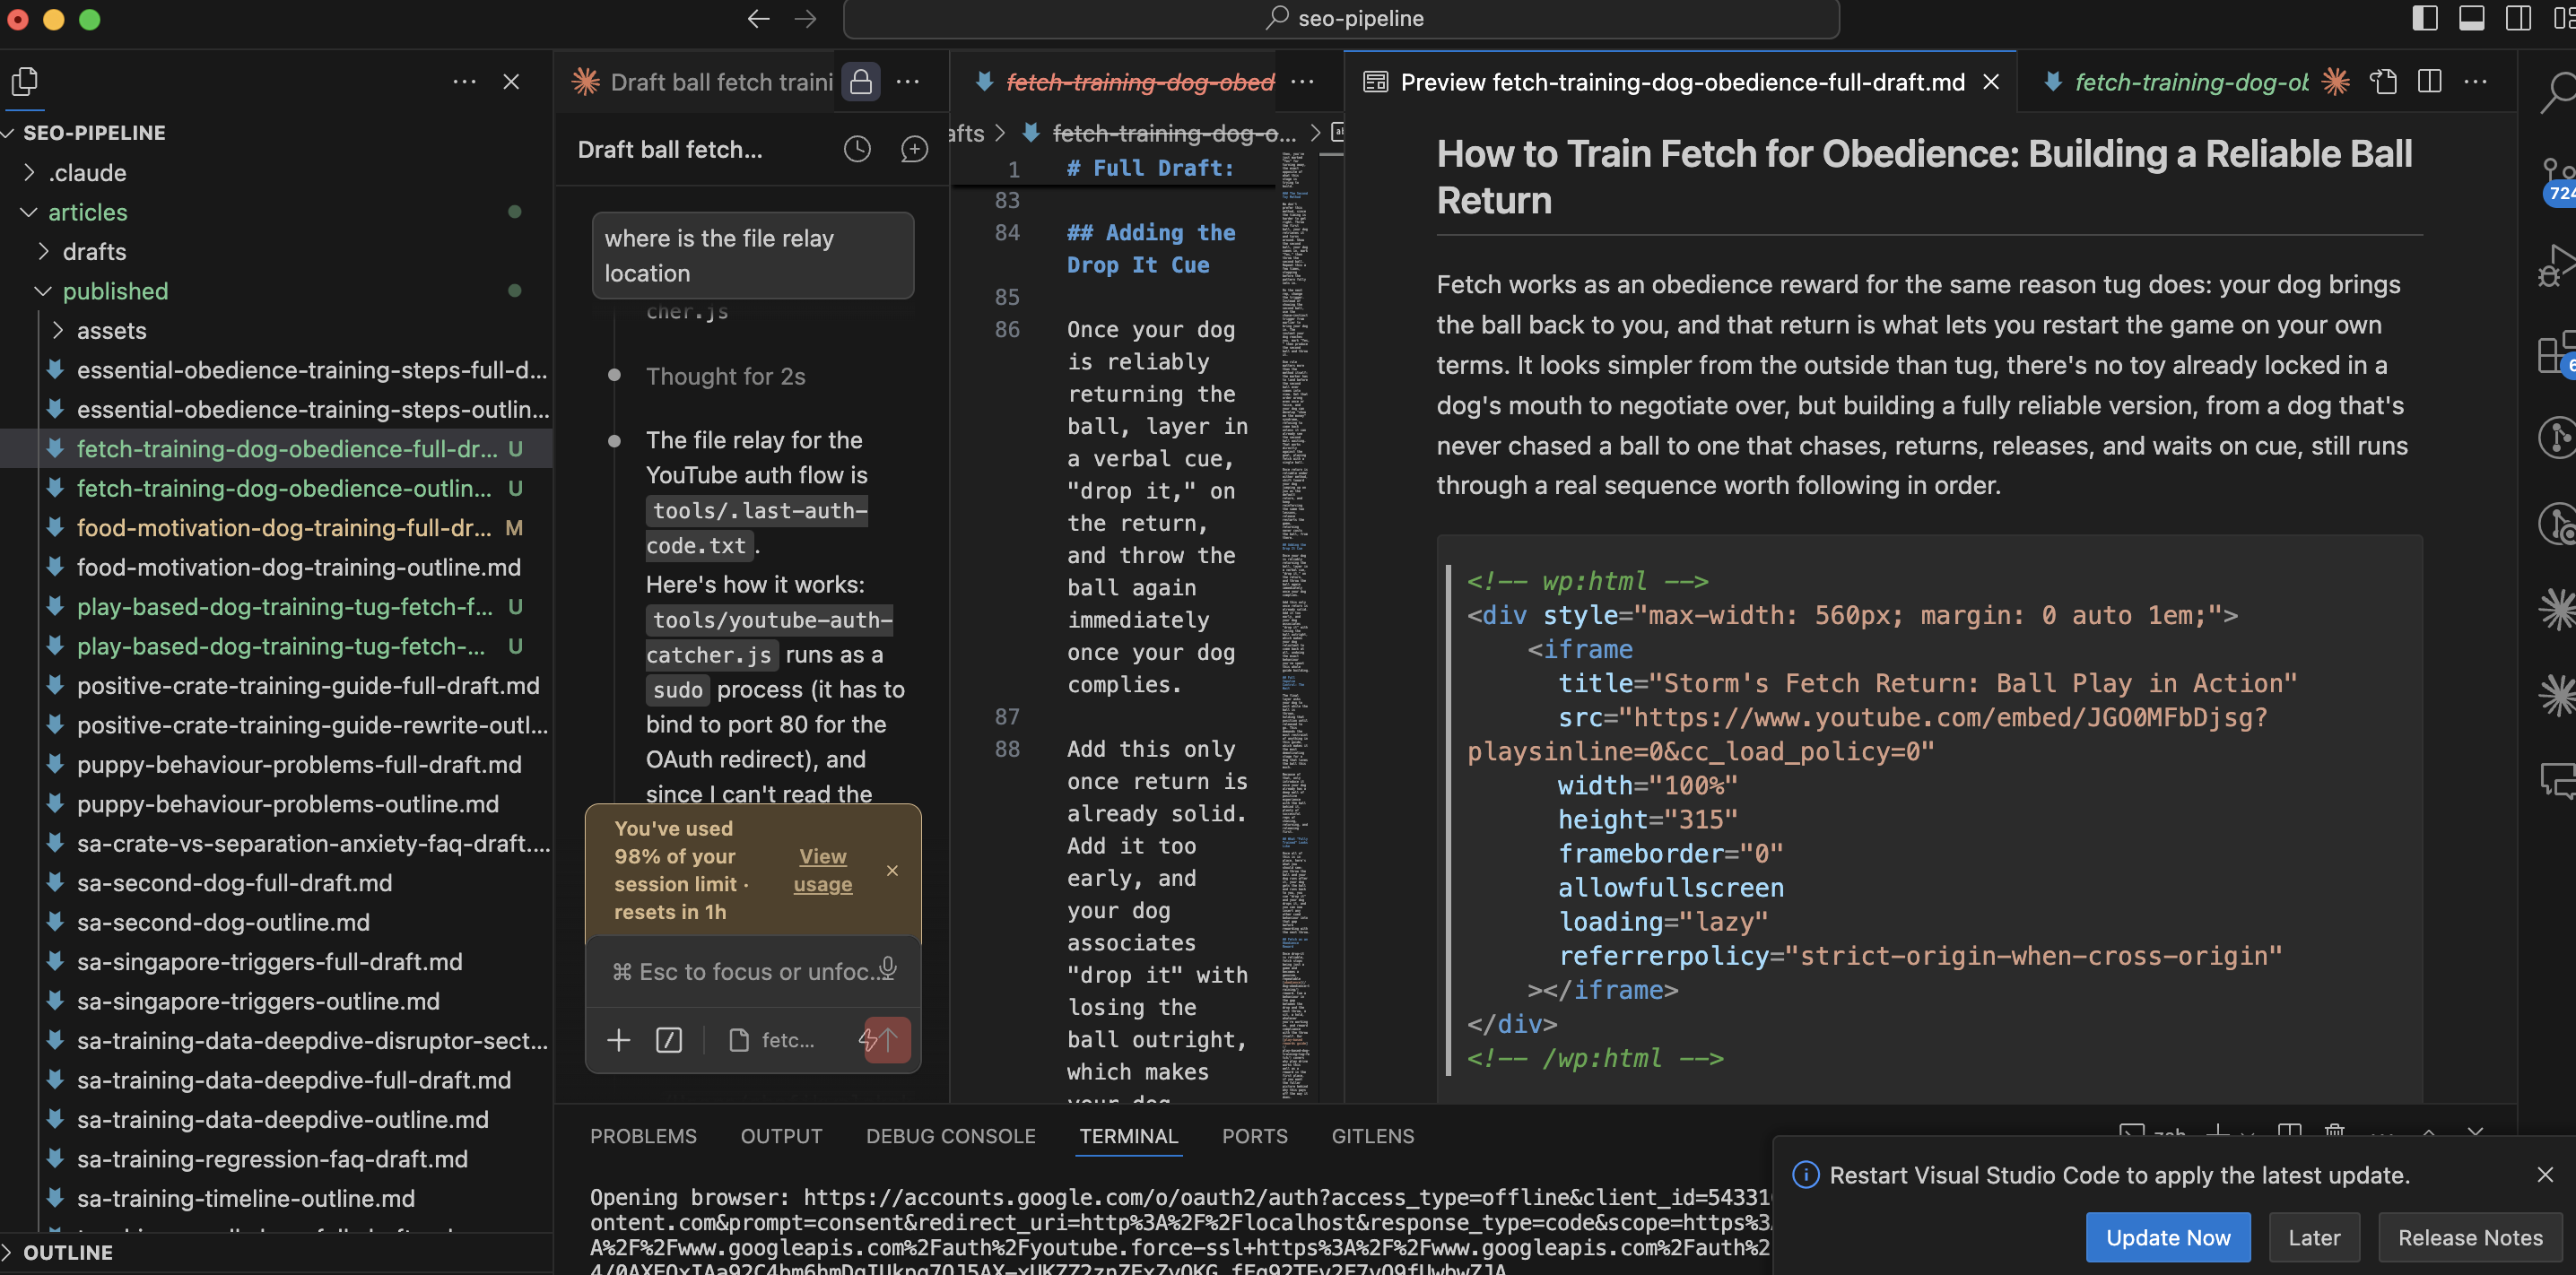Image resolution: width=2576 pixels, height=1275 pixels.
Task: Open the Explorer view icon
Action: [25, 82]
